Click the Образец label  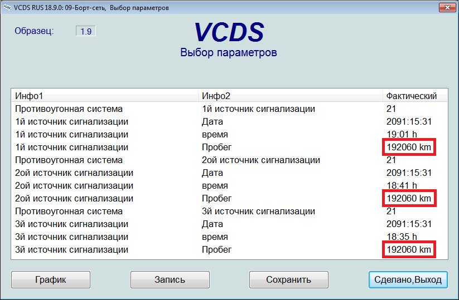(x=34, y=31)
